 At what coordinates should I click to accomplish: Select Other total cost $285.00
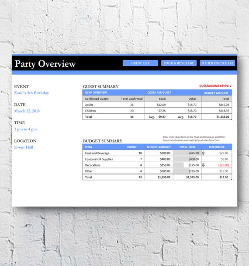[x=194, y=171]
